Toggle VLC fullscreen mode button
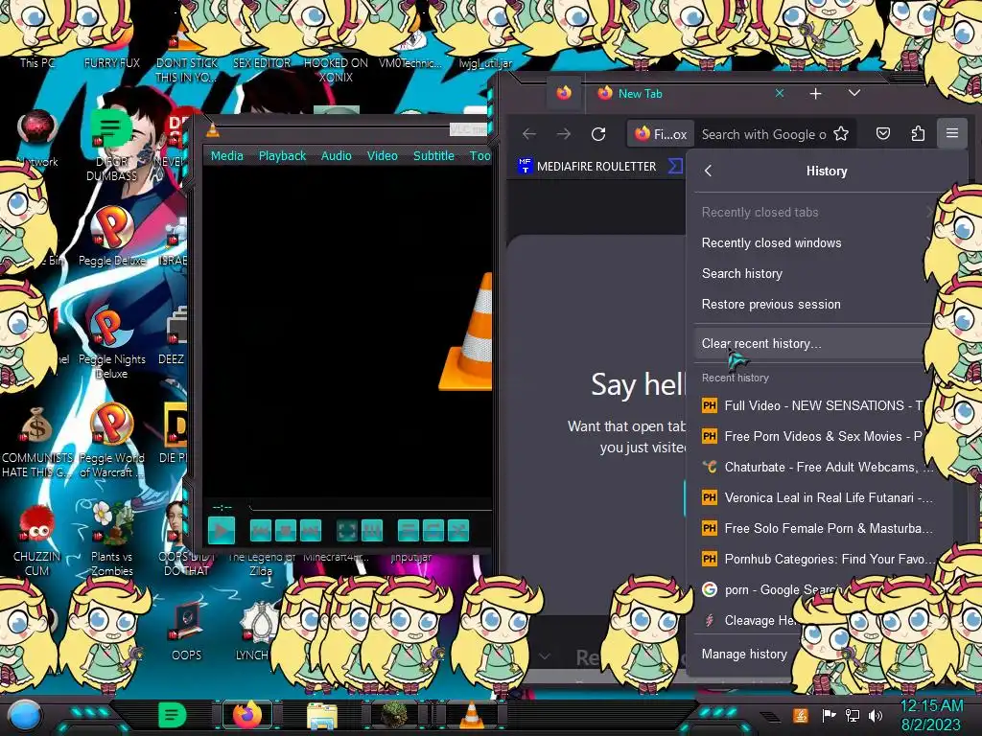Image resolution: width=982 pixels, height=736 pixels. pyautogui.click(x=347, y=531)
